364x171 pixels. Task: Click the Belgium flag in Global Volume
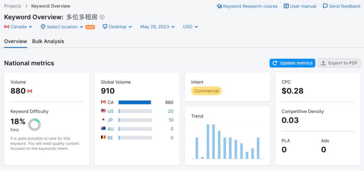(x=103, y=137)
